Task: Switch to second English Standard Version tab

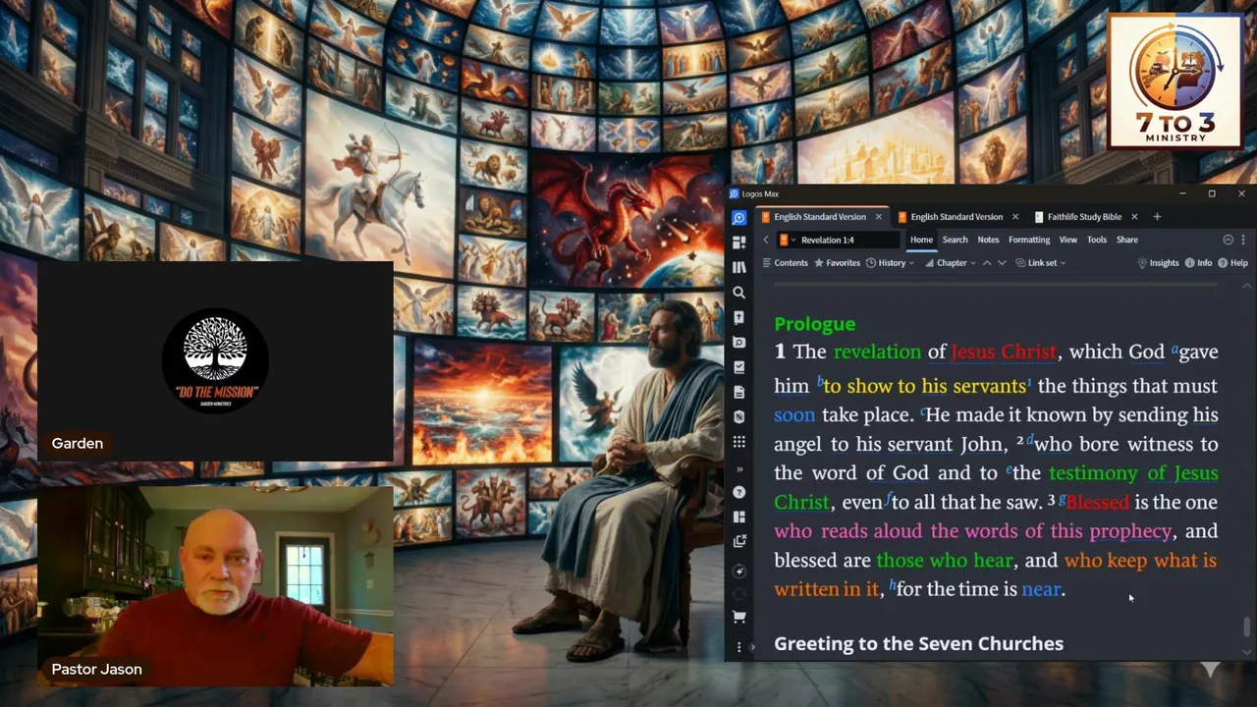Action: (x=955, y=217)
